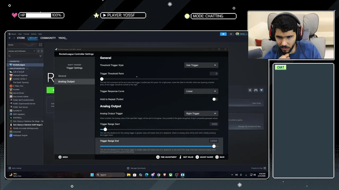Select Analog Output in Trigger Settings sidebar
This screenshot has height=190, width=339.
tap(74, 82)
